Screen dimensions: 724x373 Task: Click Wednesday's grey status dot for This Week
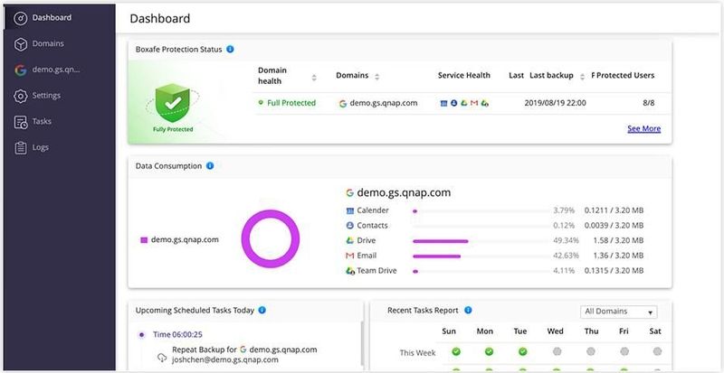[x=557, y=352]
